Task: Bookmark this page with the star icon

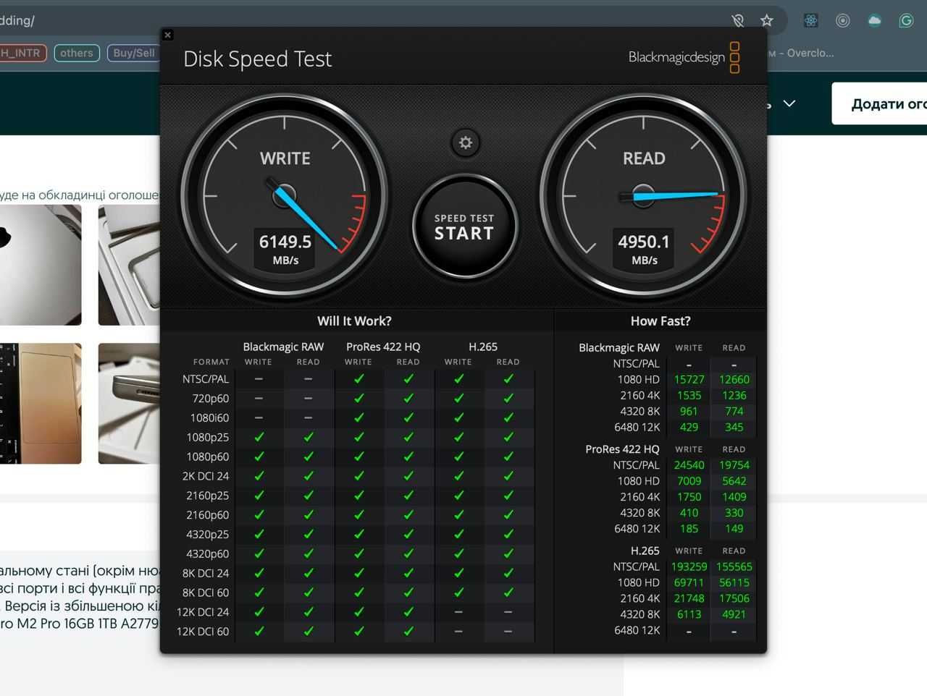Action: (x=767, y=20)
